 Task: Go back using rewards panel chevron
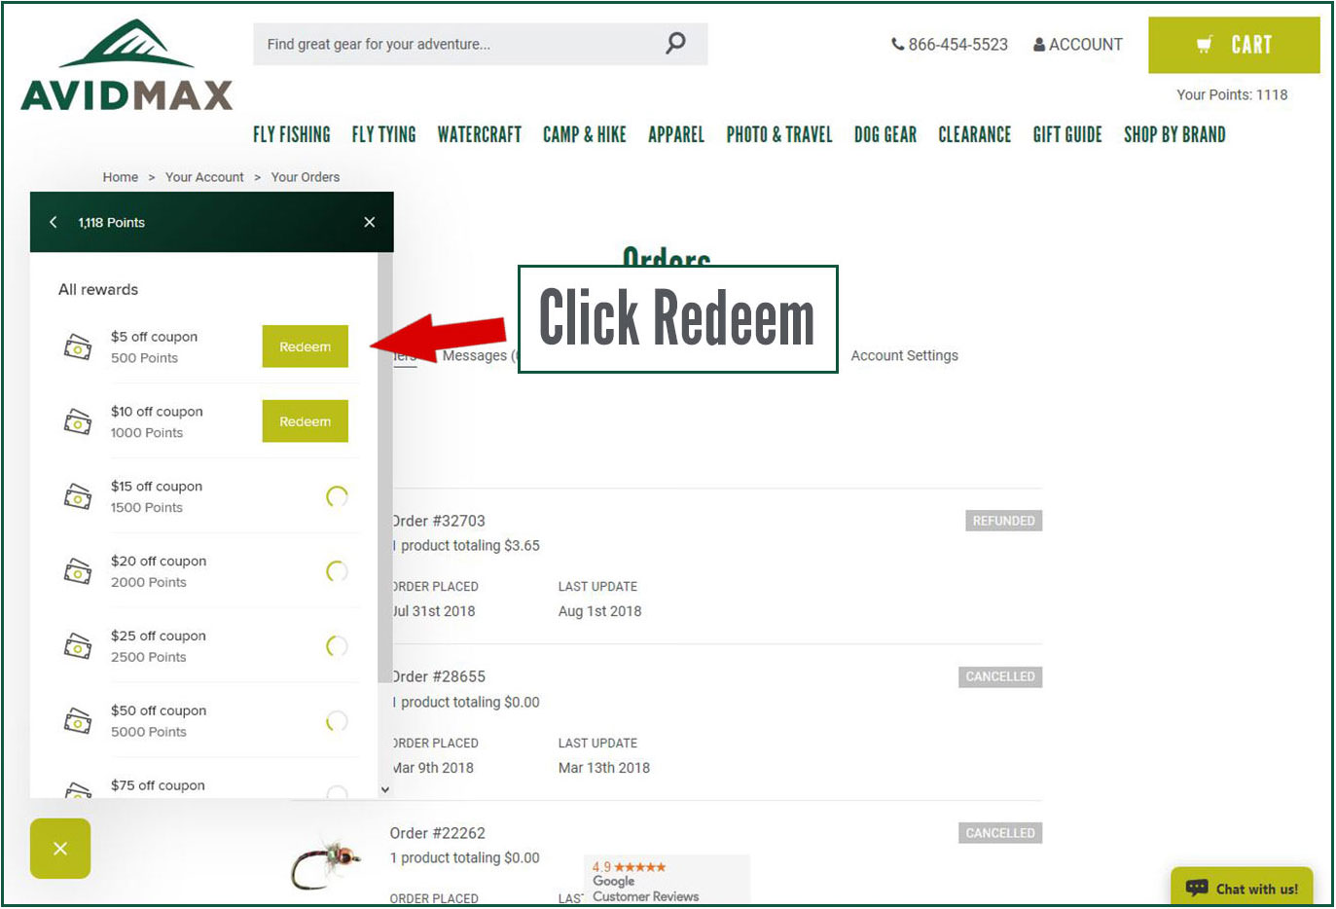click(x=54, y=222)
